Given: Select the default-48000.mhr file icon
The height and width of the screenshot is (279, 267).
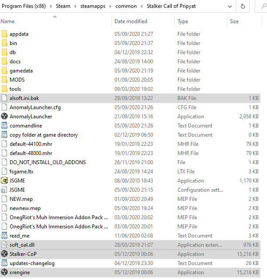Looking at the screenshot, I should (4, 153).
